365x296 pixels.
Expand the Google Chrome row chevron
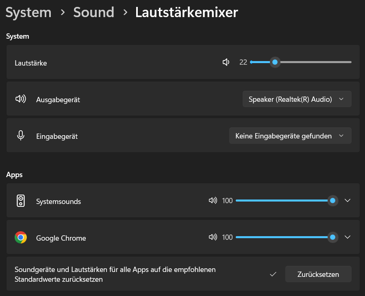pyautogui.click(x=347, y=237)
